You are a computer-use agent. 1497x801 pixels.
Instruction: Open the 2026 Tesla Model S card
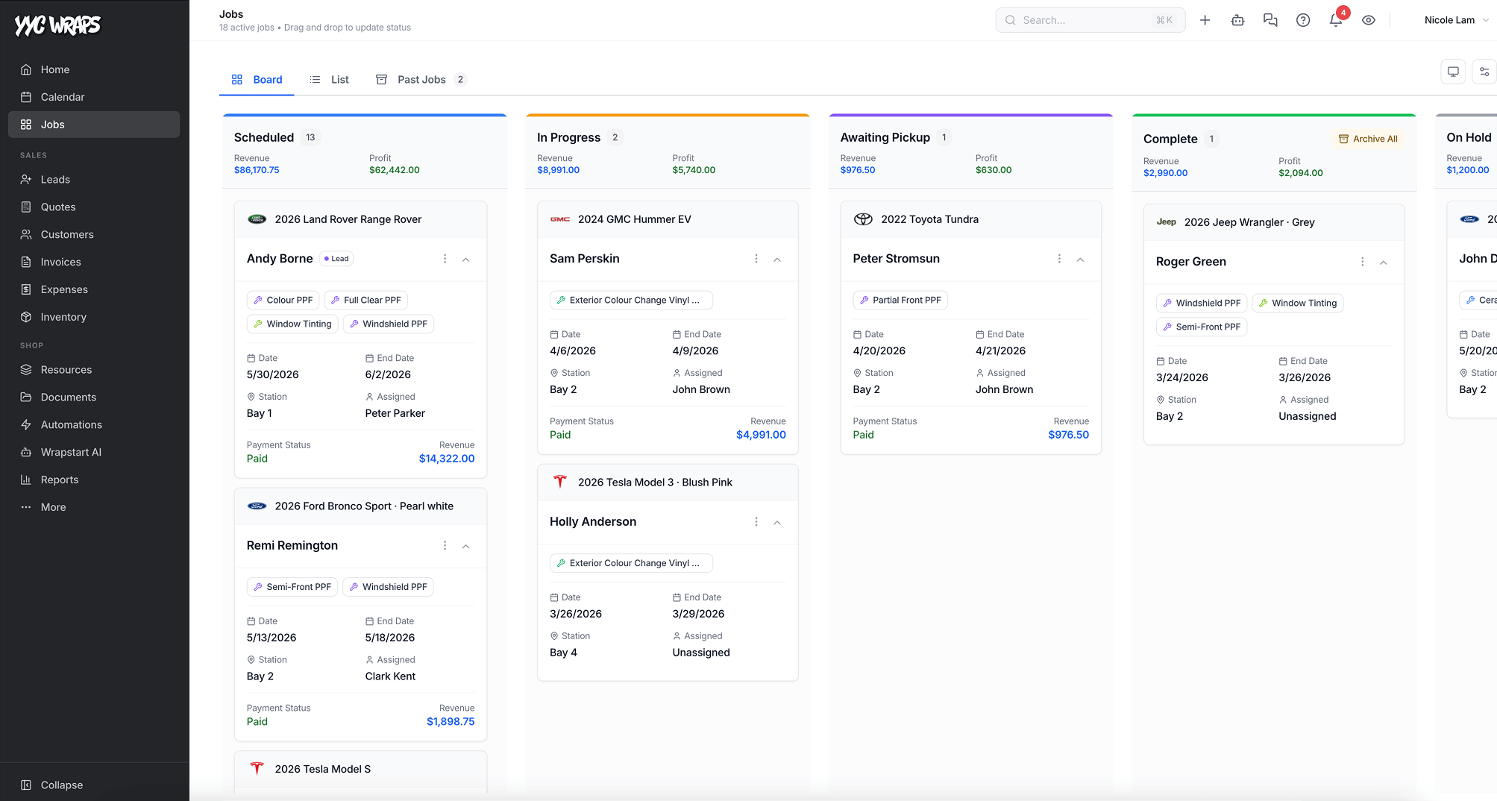(360, 769)
